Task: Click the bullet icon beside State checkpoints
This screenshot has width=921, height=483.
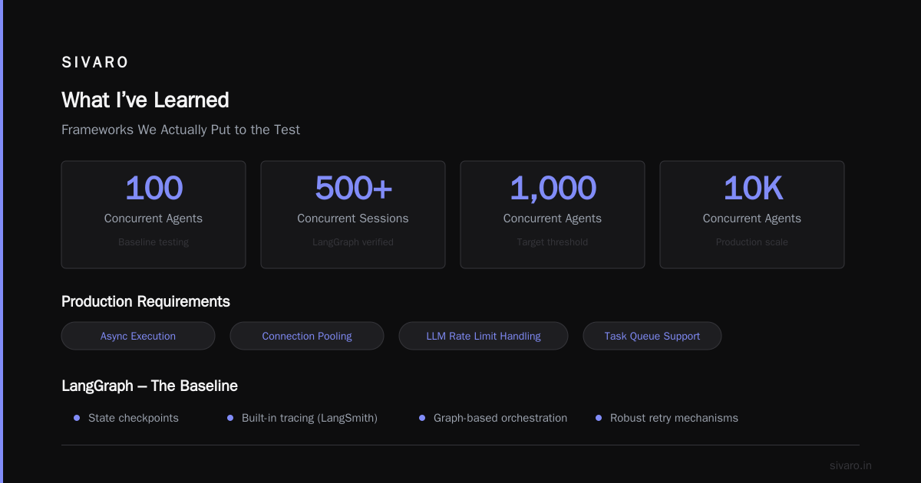Action: click(x=77, y=418)
